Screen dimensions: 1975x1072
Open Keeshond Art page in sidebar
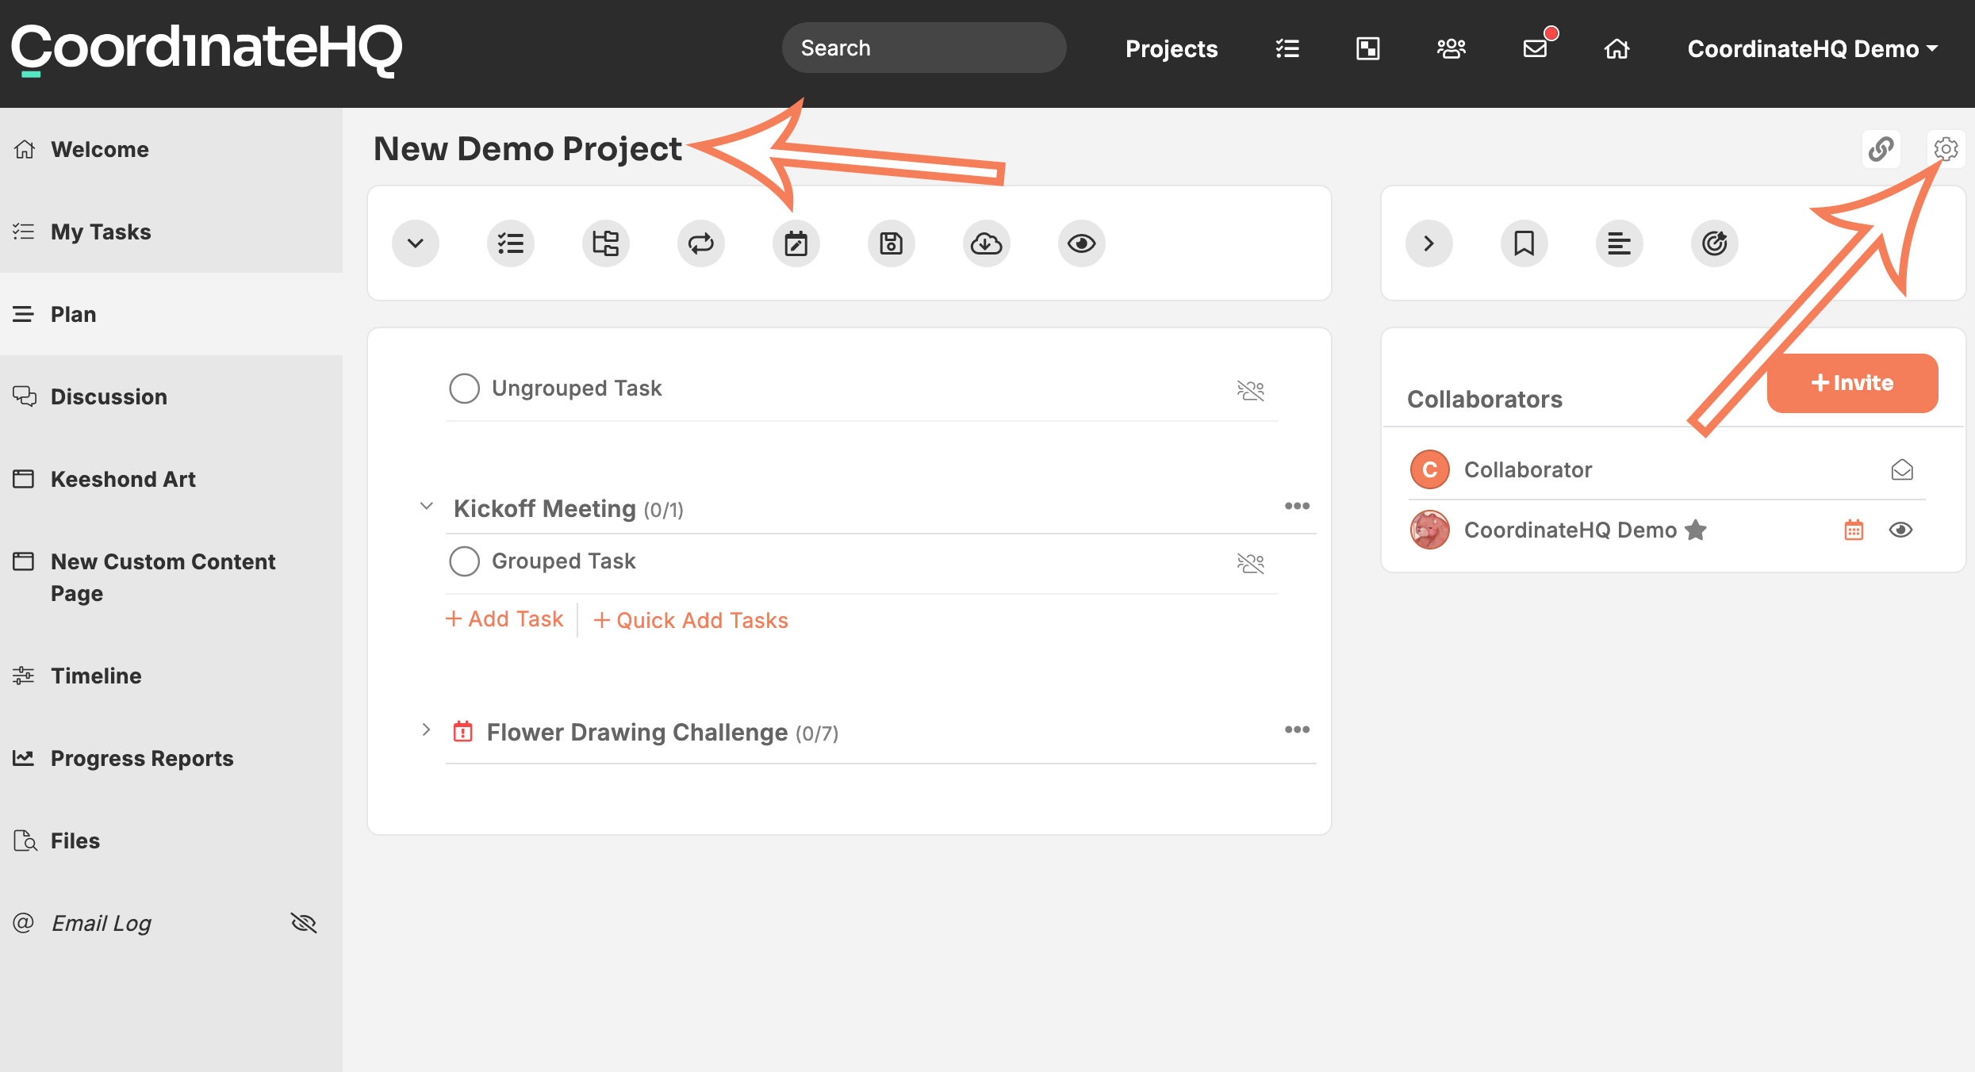171,479
